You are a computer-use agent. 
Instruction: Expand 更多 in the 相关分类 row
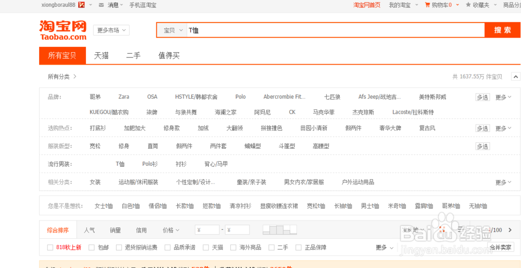(503, 182)
